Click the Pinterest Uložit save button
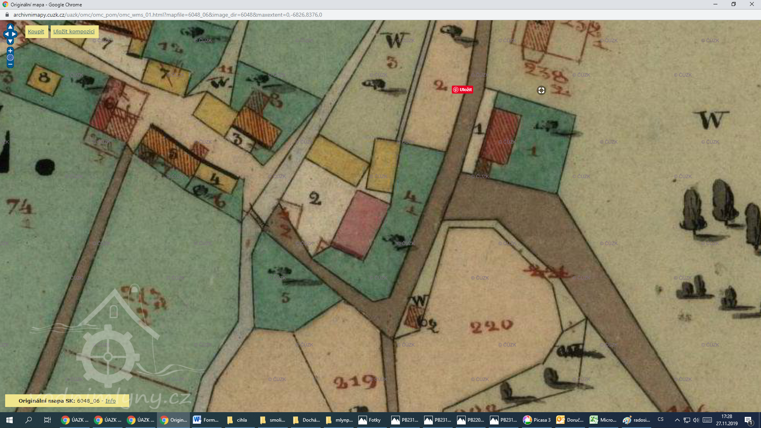Image resolution: width=761 pixels, height=428 pixels. tap(462, 90)
